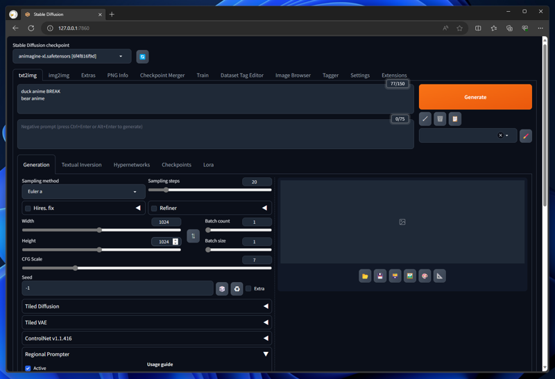Open the Tagger tab

[330, 76]
